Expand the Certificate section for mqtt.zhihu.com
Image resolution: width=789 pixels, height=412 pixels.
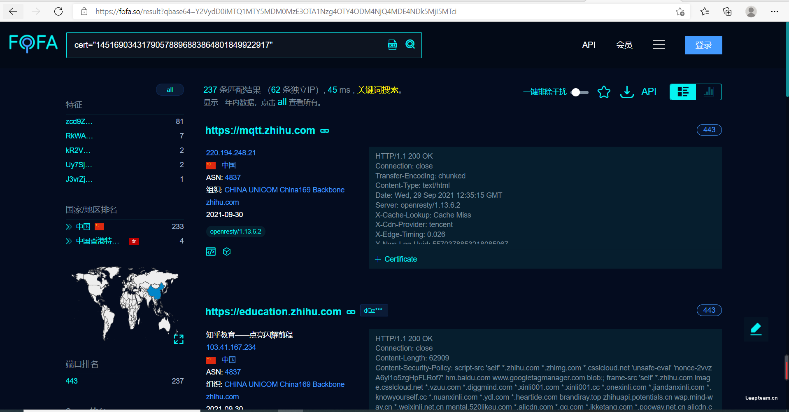[396, 259]
